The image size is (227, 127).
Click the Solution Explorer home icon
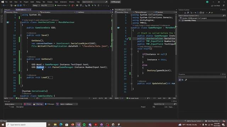185,13
